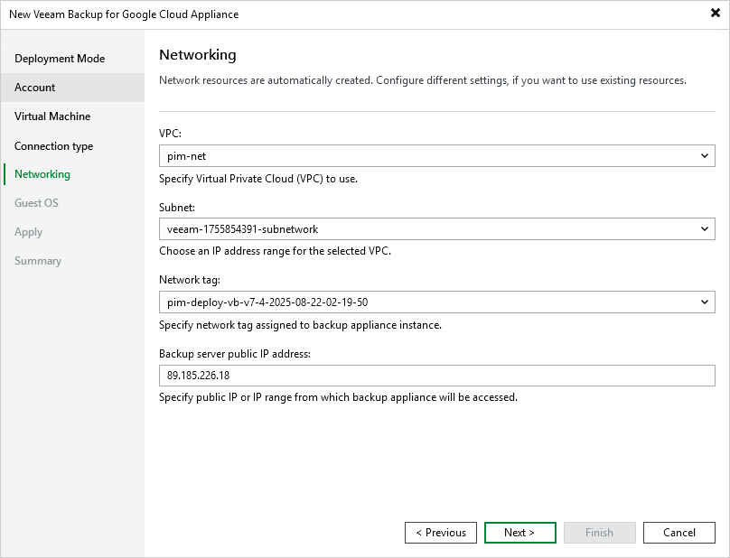Screen dimensions: 730x558
Task: Click the window title 'New Veeam Backup for Google Cloud Appliance'
Action: pos(124,14)
